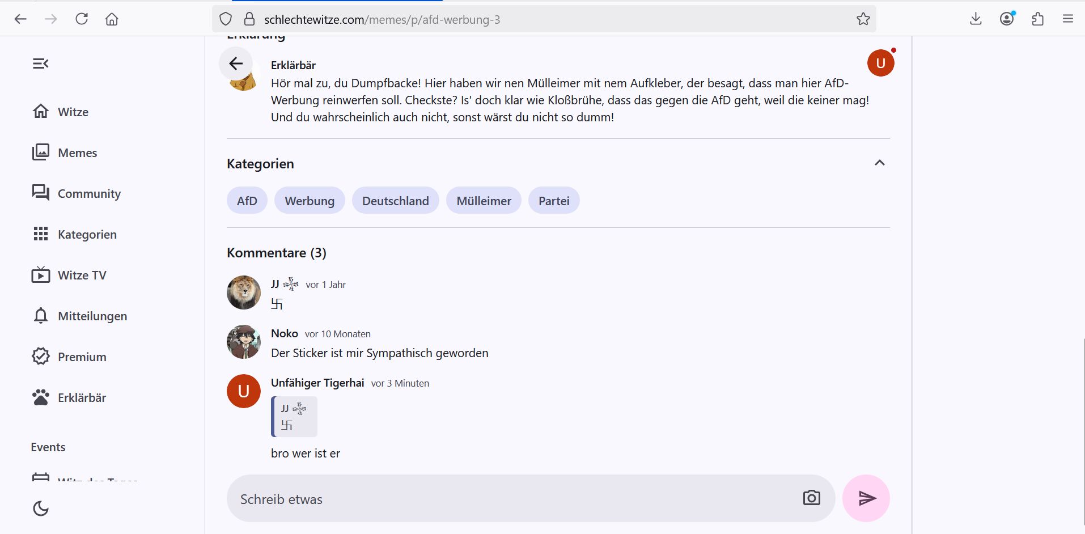Go back using the round arrow button
This screenshot has width=1085, height=534.
[236, 63]
